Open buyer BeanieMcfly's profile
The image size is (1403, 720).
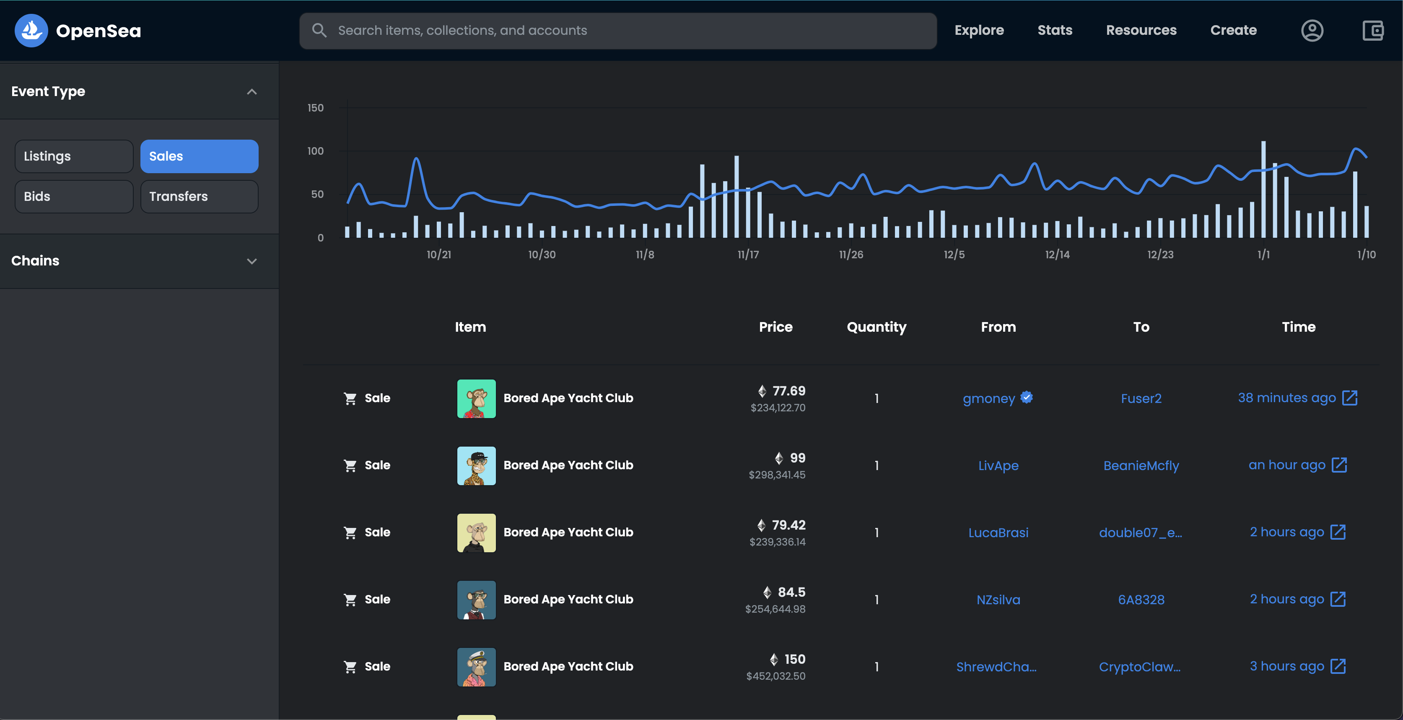[x=1141, y=465]
